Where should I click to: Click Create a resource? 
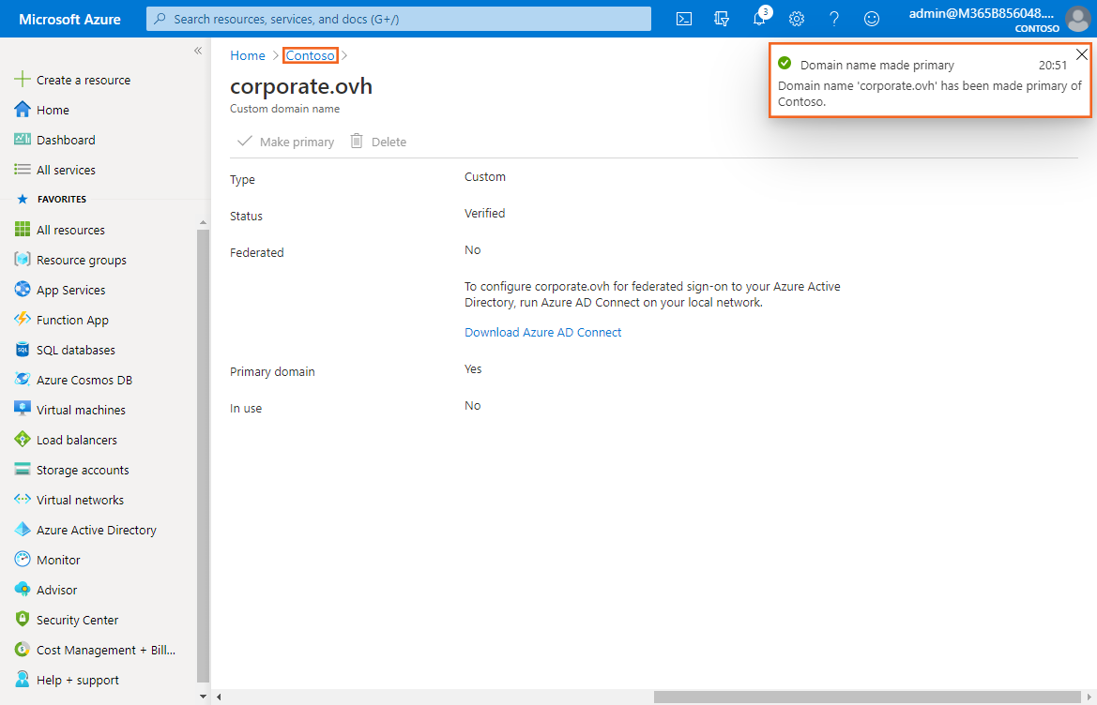(83, 80)
